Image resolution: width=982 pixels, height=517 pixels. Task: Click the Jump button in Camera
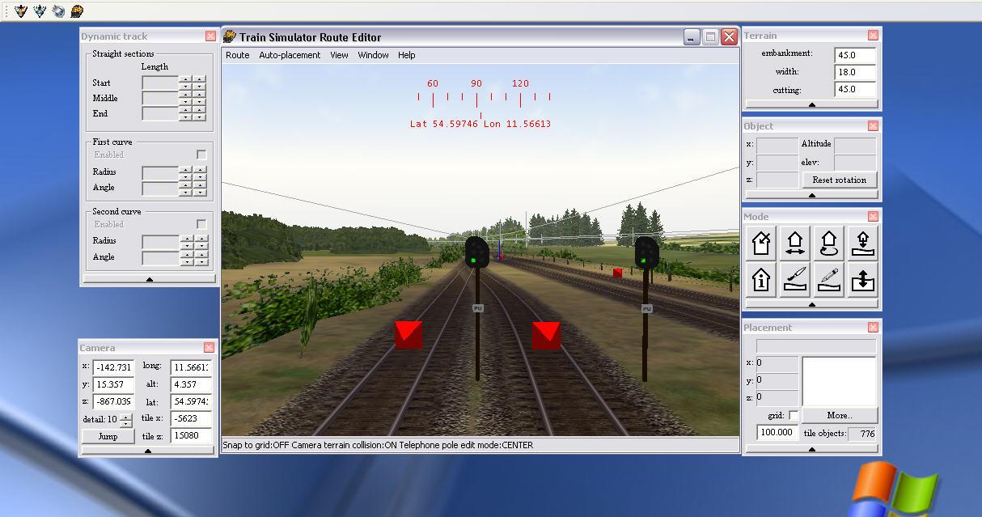(108, 436)
